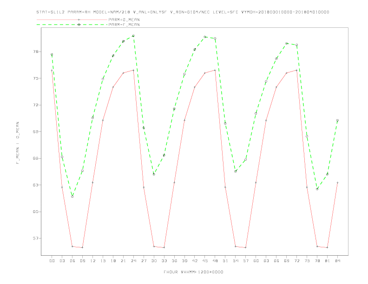The image size is (368, 284).
Task: Click x-axis forecast hour label 78
Action: (317, 261)
